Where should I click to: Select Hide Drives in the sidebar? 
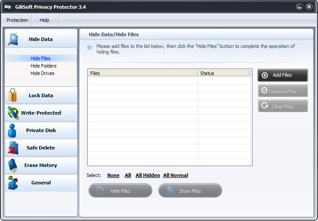coord(42,73)
